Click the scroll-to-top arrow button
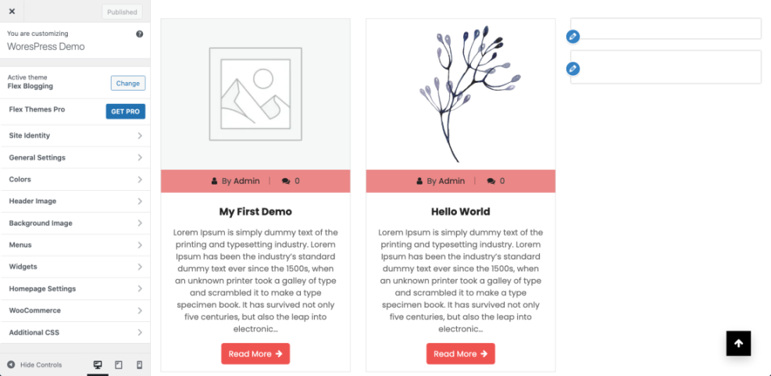 coord(738,343)
